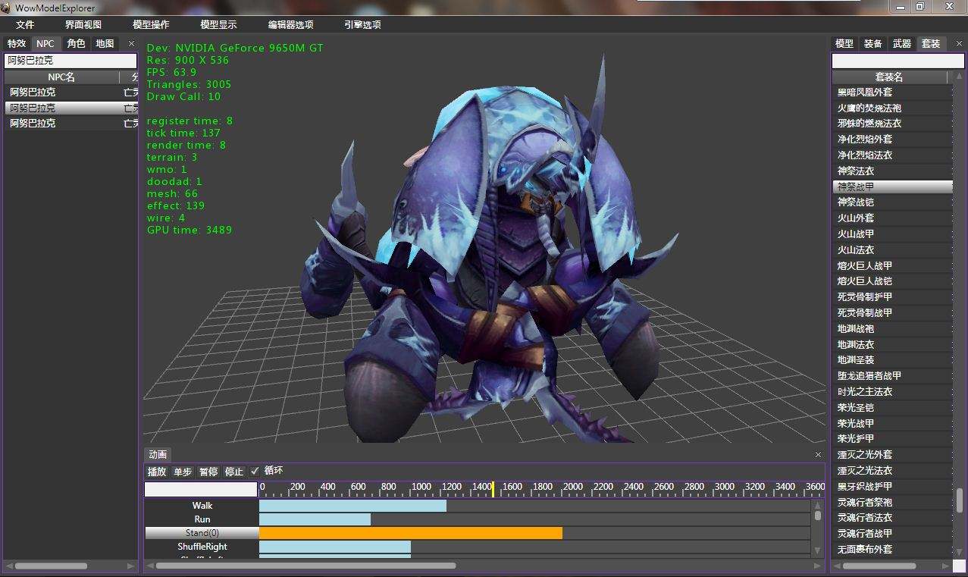Click the animation panel horizontal scrollbar thumb

pos(305,566)
